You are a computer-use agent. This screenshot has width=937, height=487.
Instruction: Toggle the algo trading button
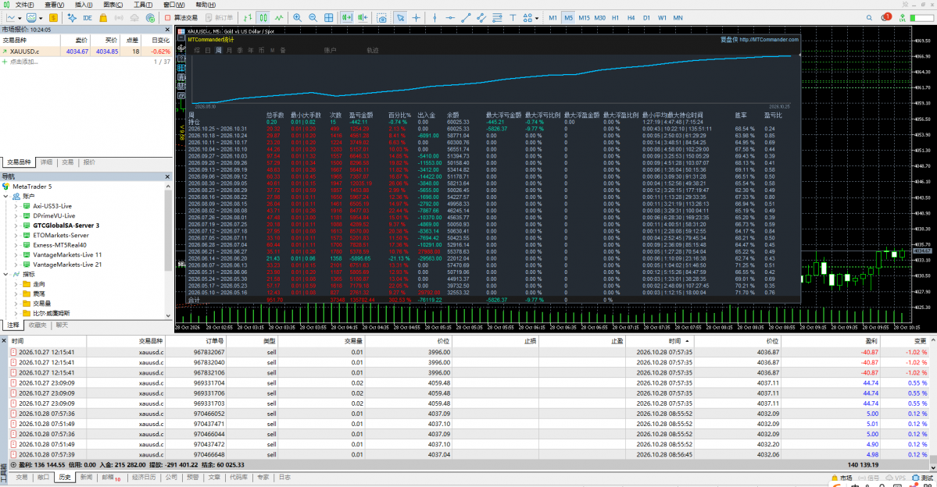click(181, 18)
